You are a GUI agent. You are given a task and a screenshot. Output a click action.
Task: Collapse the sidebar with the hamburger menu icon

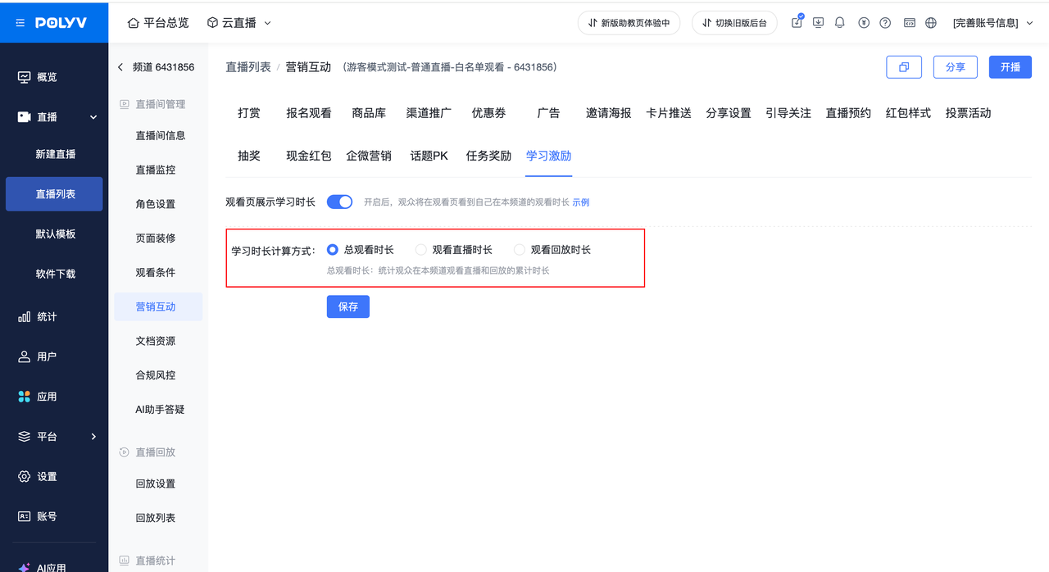[20, 23]
